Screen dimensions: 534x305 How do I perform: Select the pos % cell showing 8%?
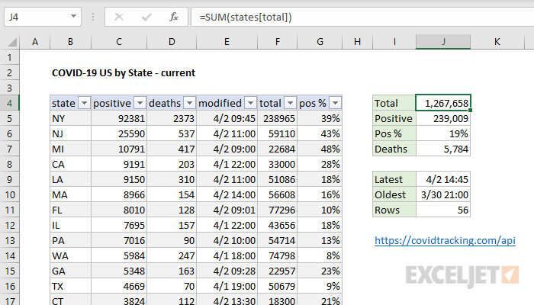click(320, 255)
